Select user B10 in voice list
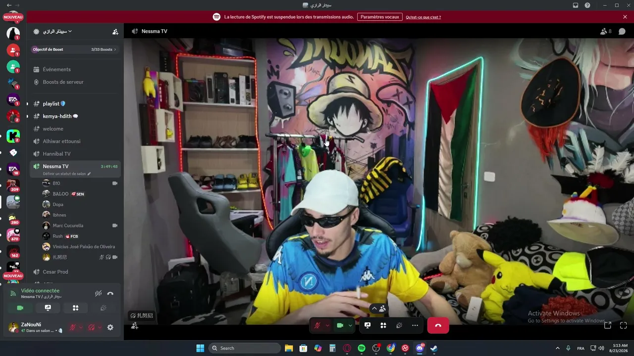634x356 pixels. tap(80, 183)
